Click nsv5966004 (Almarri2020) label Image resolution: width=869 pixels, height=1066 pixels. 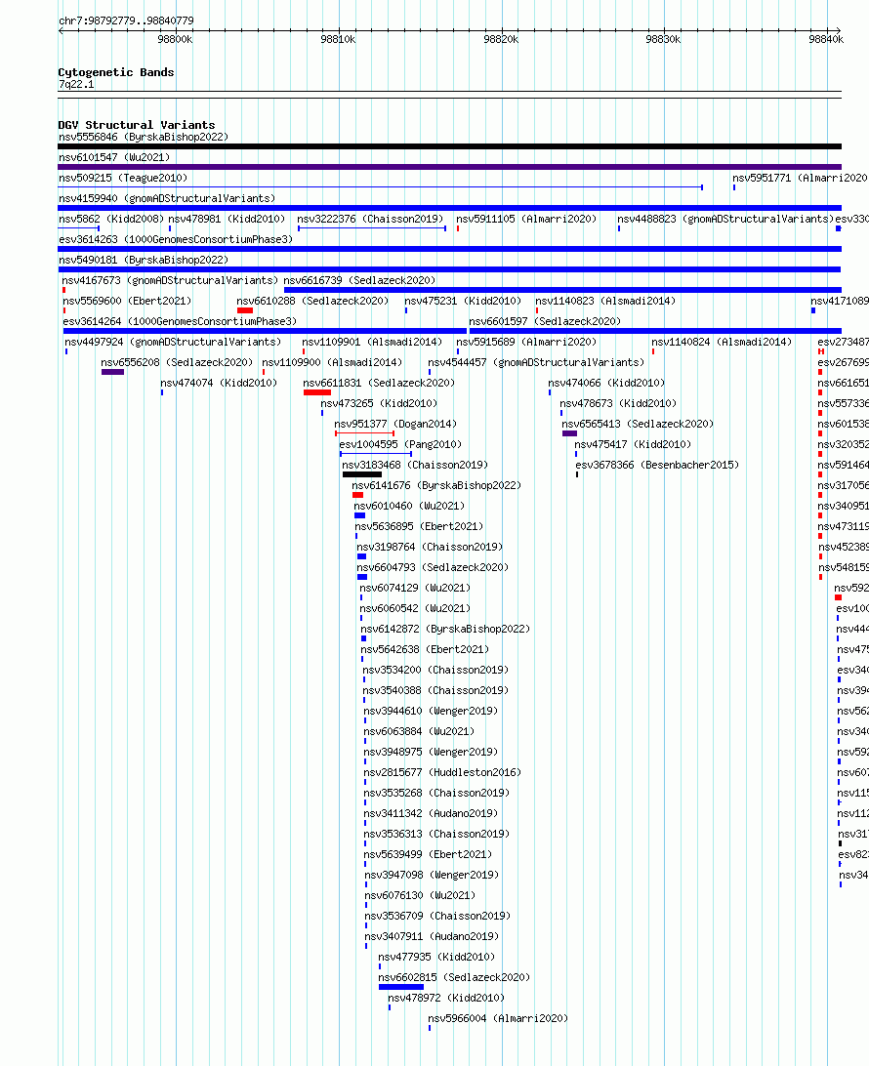coord(498,1018)
